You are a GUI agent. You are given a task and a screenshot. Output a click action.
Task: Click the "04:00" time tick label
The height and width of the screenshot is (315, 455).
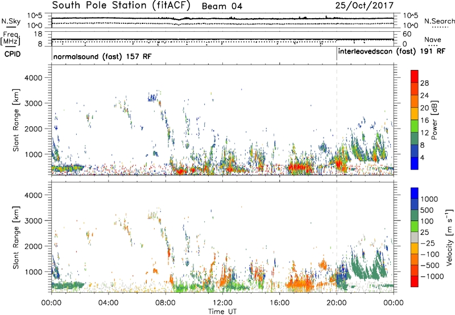(x=108, y=303)
